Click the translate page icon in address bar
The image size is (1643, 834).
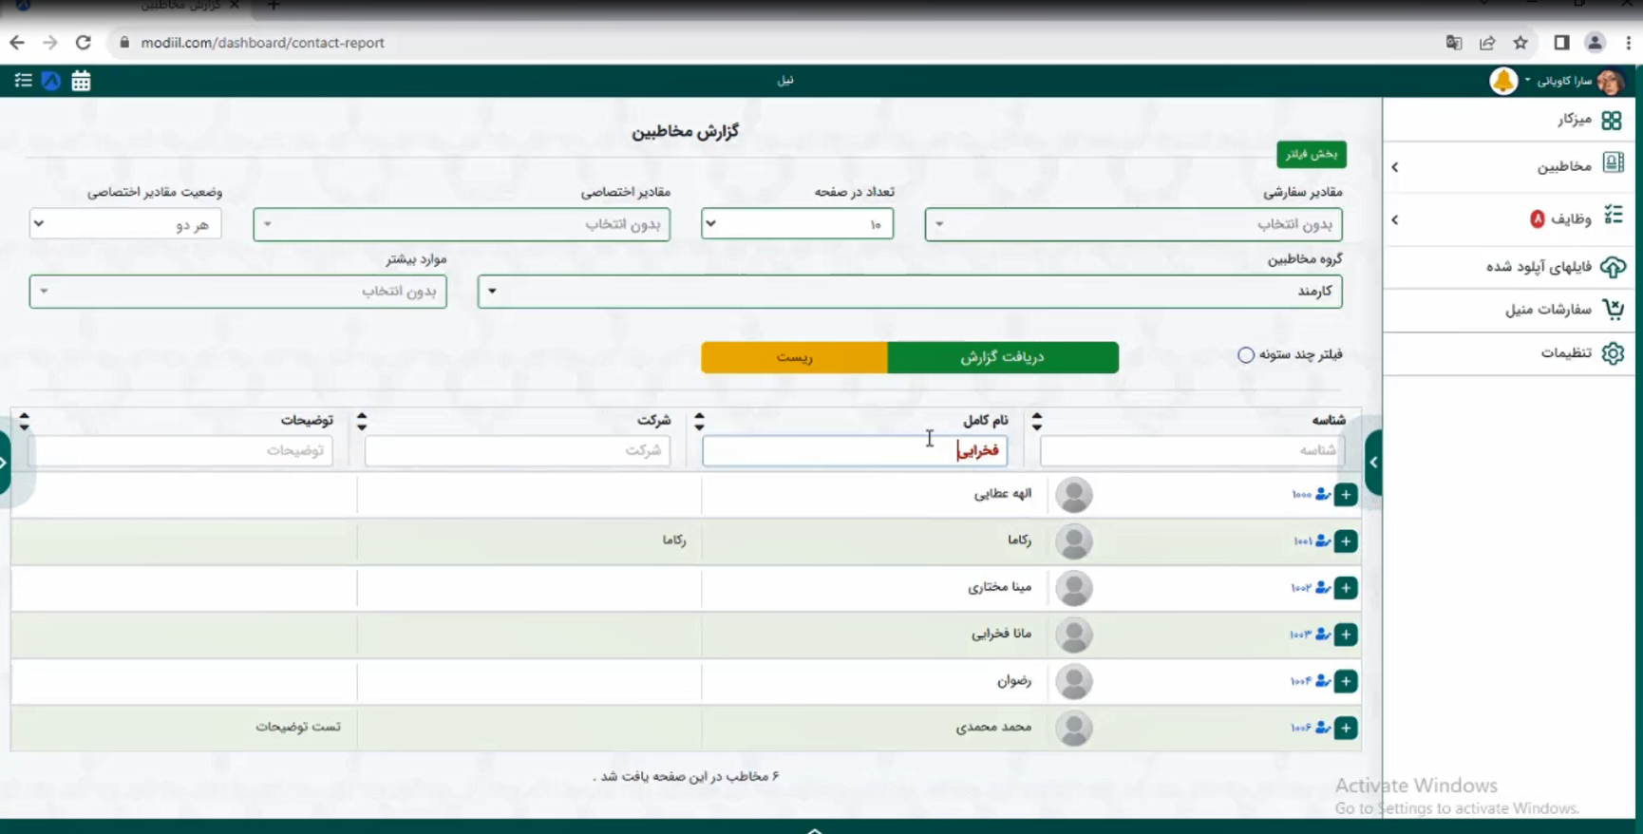(x=1453, y=43)
